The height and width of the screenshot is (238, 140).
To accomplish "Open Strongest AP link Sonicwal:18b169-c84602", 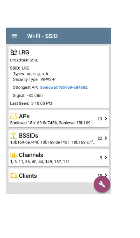I will [64, 87].
